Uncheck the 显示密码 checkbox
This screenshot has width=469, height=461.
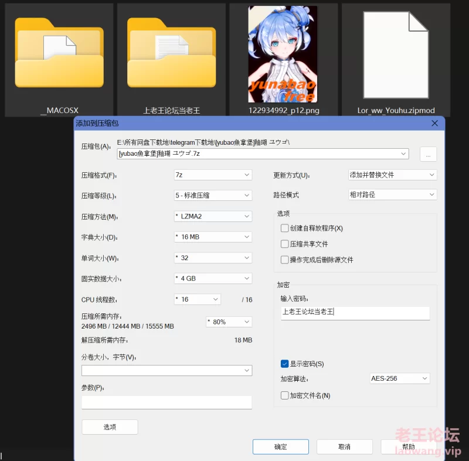[285, 364]
